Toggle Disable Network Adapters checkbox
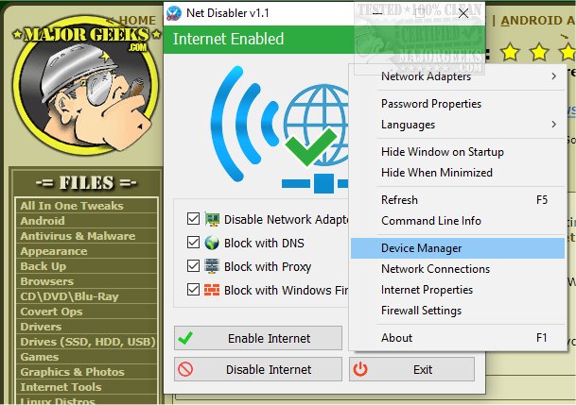This screenshot has width=576, height=405. coord(193,219)
